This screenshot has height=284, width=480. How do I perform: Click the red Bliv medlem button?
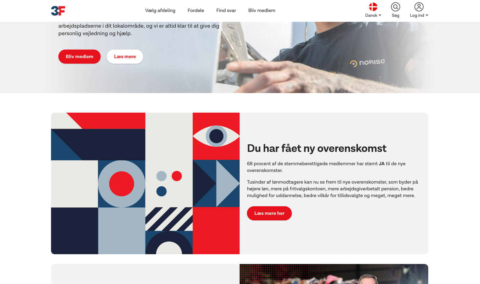click(x=79, y=56)
